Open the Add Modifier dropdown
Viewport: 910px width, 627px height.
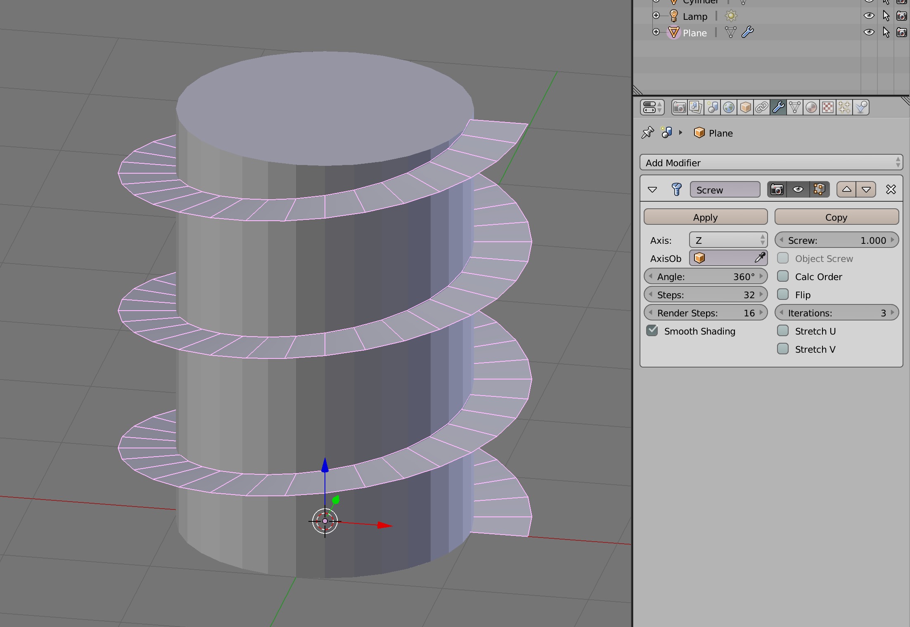[x=771, y=162]
